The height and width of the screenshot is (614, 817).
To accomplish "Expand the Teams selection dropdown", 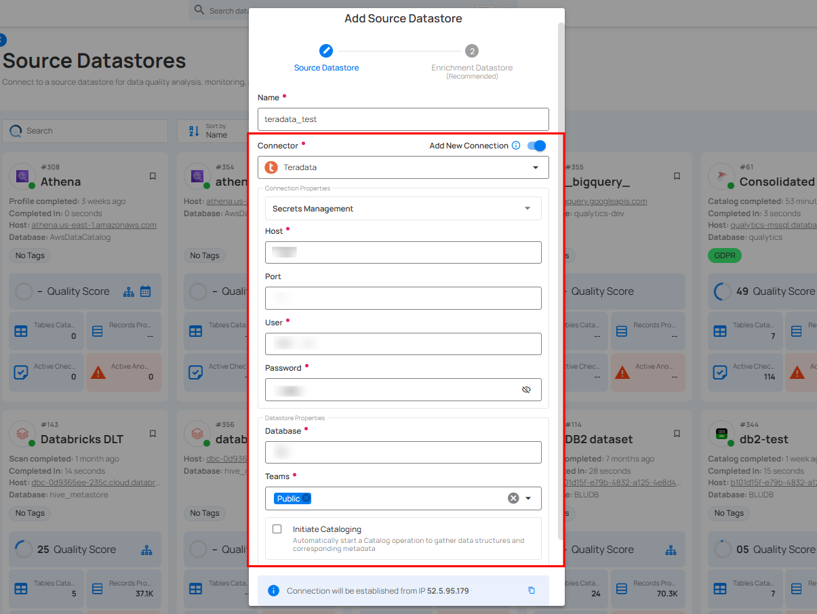I will [528, 498].
